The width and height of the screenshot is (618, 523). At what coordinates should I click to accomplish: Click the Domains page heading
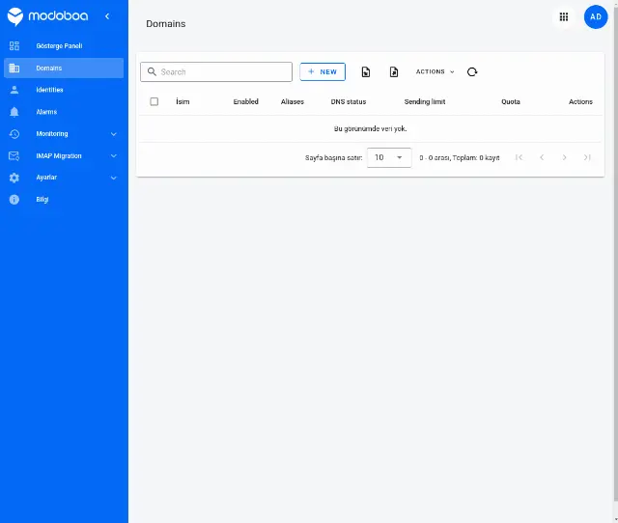[x=166, y=23]
